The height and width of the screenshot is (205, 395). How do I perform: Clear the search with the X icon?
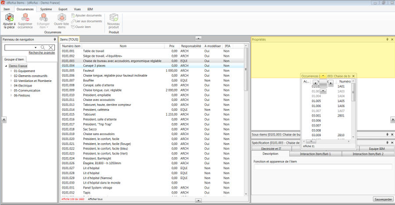[x=51, y=47]
